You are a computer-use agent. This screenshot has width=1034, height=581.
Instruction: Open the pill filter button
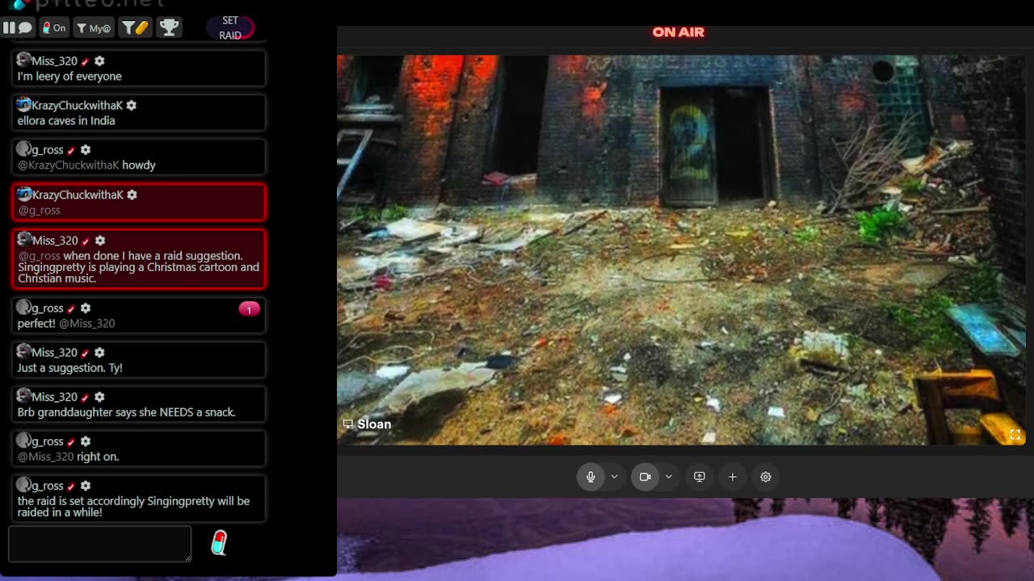pyautogui.click(x=135, y=27)
